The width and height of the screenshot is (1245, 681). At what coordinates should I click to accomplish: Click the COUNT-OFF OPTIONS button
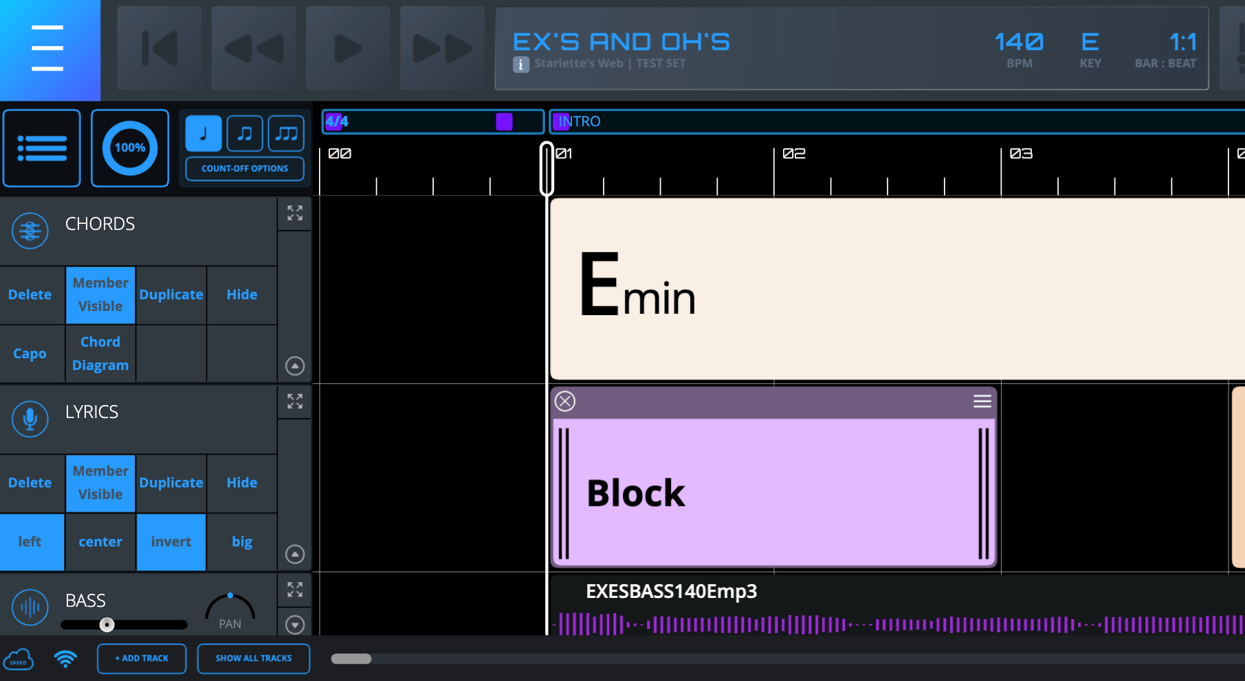tap(245, 169)
